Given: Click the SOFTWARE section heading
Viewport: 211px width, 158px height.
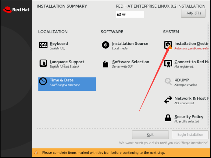Looking at the screenshot, I should [x=112, y=32].
